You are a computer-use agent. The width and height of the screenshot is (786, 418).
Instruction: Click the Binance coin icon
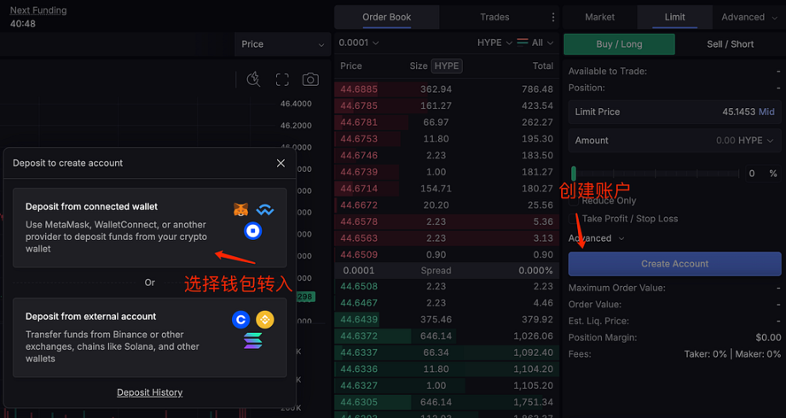(x=264, y=319)
